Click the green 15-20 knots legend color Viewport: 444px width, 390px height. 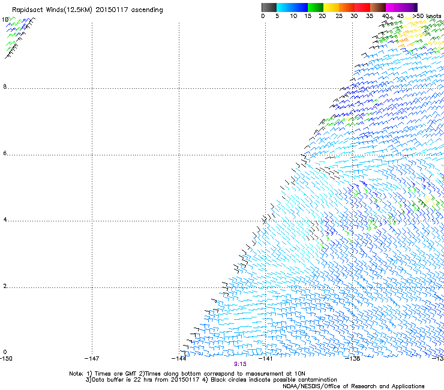click(316, 7)
